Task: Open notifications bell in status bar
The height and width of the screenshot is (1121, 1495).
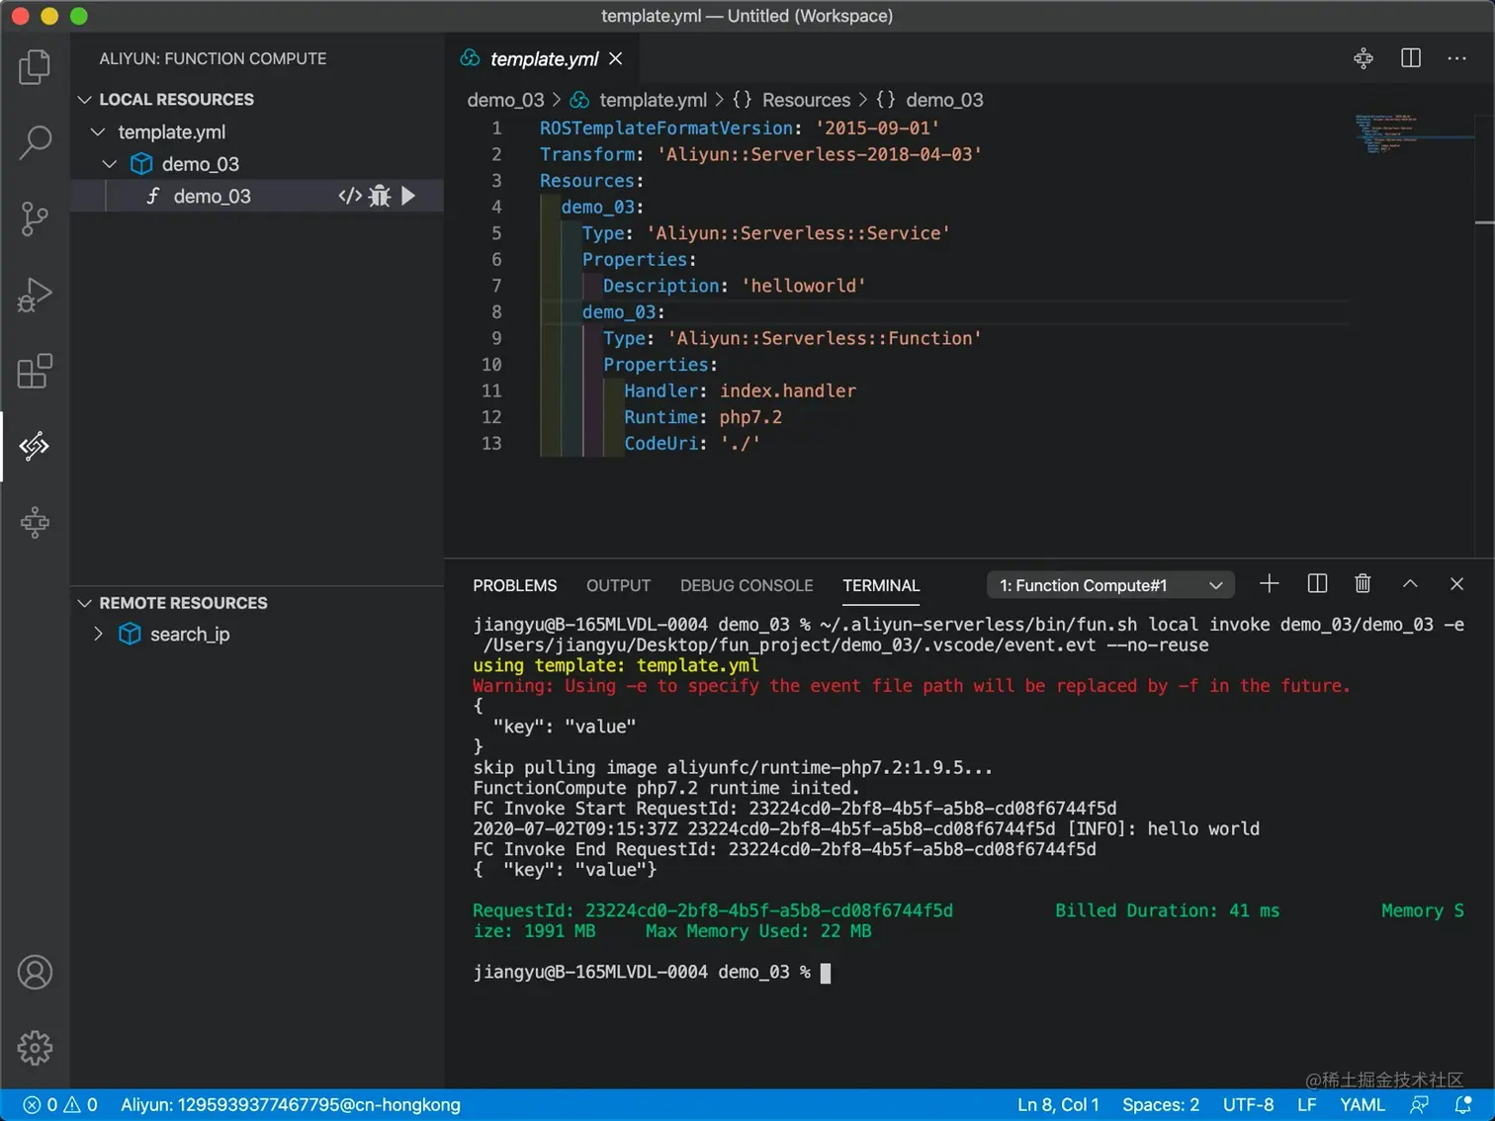Action: click(1463, 1105)
